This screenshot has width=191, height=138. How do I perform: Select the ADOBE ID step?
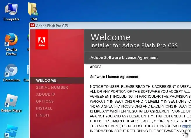[x=45, y=94]
